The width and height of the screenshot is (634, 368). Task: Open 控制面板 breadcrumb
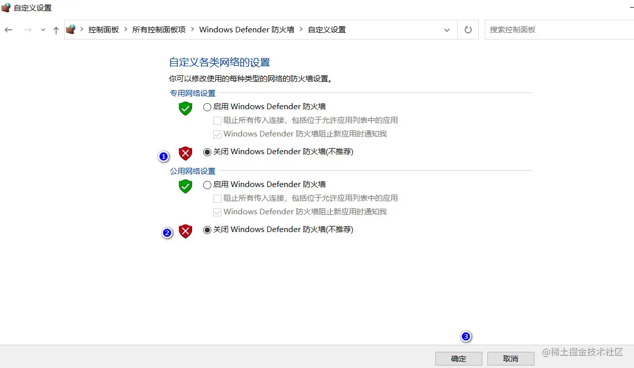point(104,30)
